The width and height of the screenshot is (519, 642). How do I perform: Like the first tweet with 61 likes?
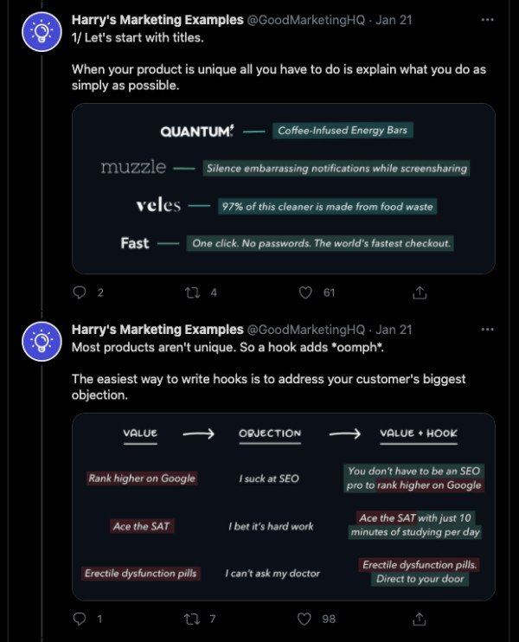(x=305, y=292)
